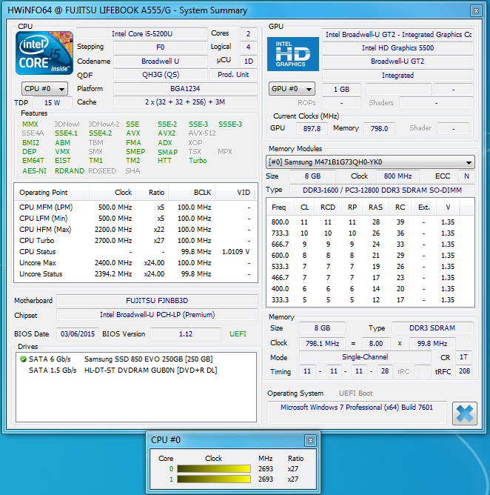Click the VID column header
Viewport: 490px width, 495px height.
[235, 193]
